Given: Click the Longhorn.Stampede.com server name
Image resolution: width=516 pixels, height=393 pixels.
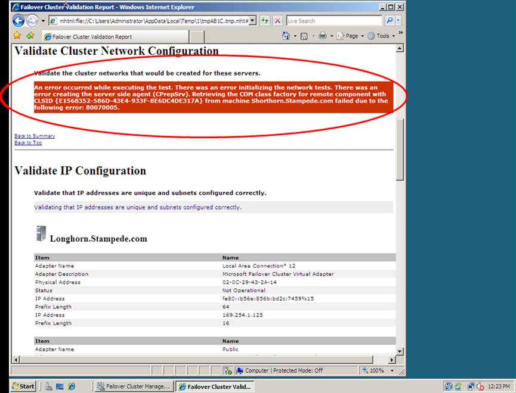Looking at the screenshot, I should (x=98, y=239).
